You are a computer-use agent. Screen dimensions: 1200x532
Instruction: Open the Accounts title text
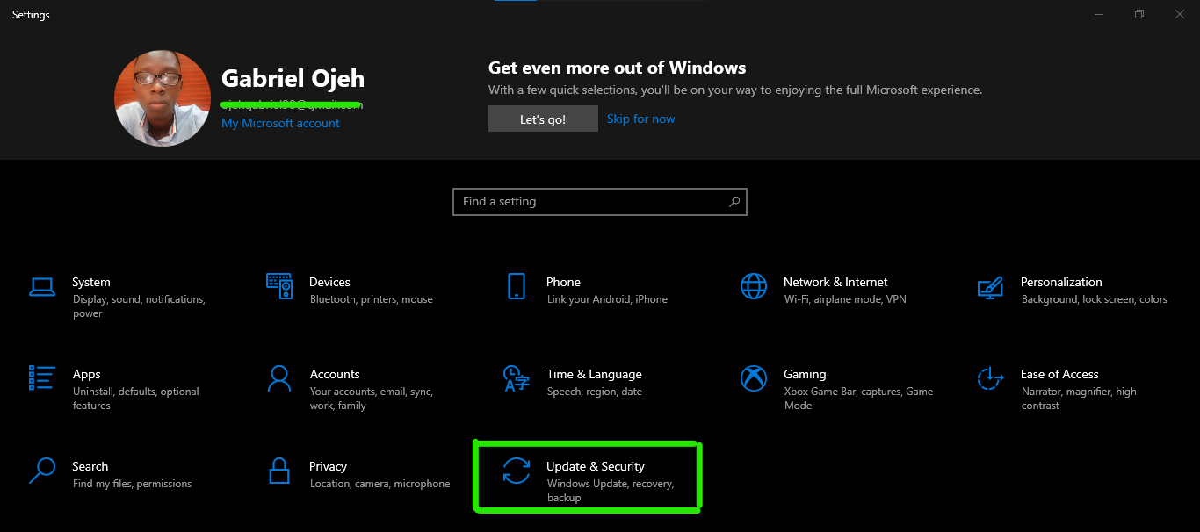click(x=335, y=374)
